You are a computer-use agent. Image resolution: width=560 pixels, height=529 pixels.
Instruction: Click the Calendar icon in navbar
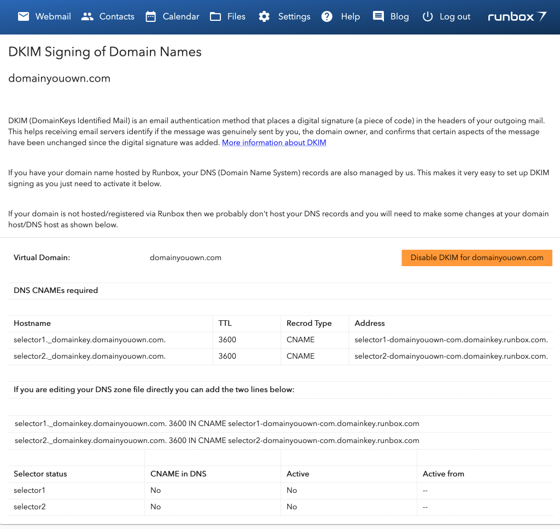[x=151, y=16]
